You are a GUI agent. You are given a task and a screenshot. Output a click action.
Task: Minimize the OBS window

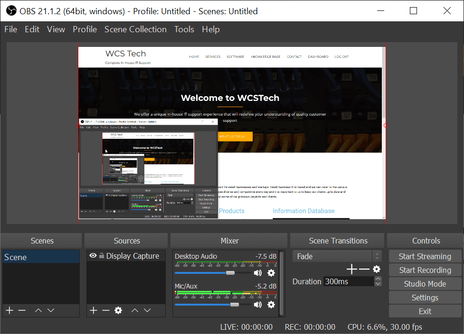point(381,11)
